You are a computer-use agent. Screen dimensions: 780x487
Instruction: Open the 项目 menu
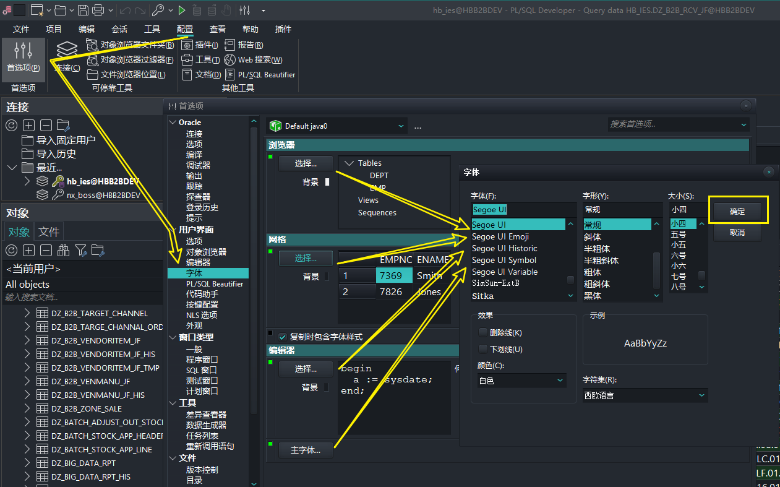54,29
